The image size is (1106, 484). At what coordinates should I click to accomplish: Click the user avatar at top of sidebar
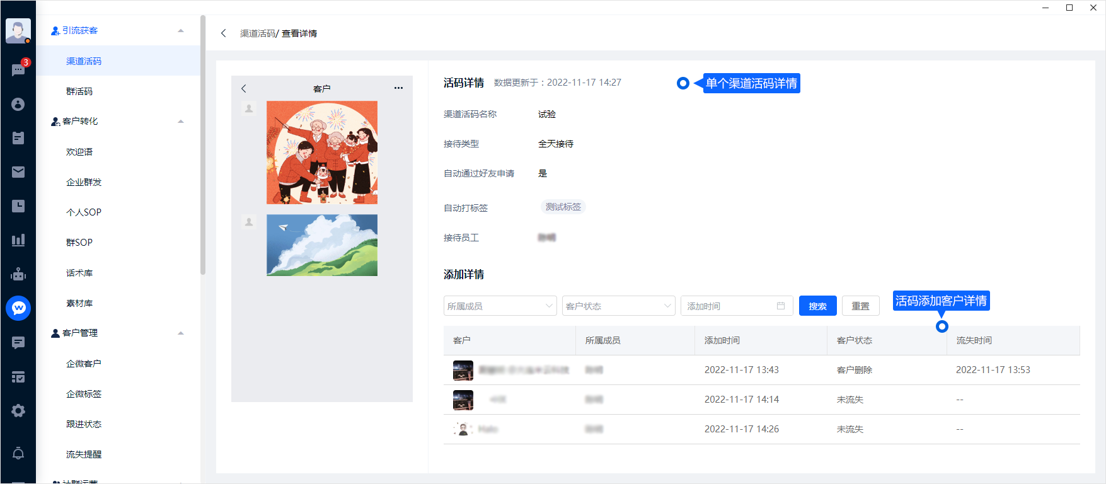tap(18, 30)
